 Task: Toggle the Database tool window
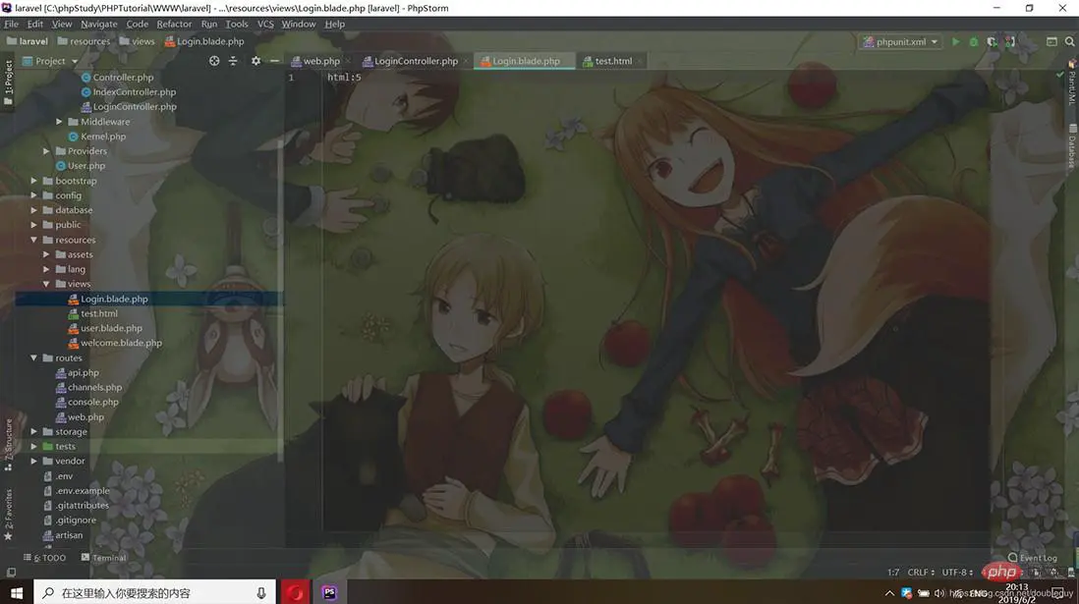click(x=1072, y=152)
